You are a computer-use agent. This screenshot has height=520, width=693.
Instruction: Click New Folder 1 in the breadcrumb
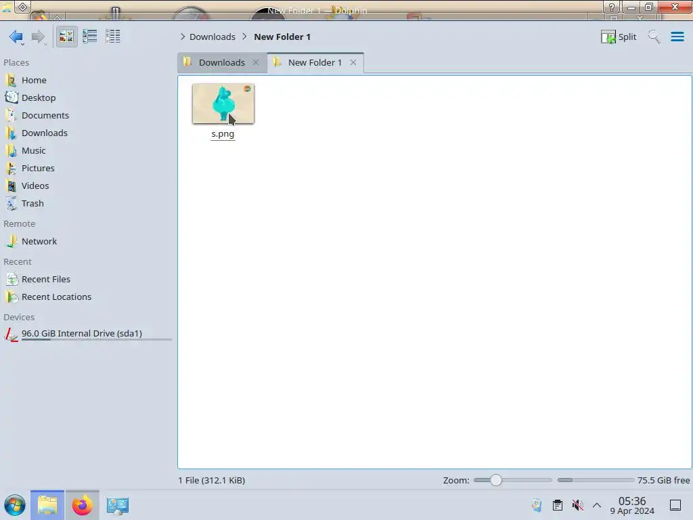pos(282,37)
